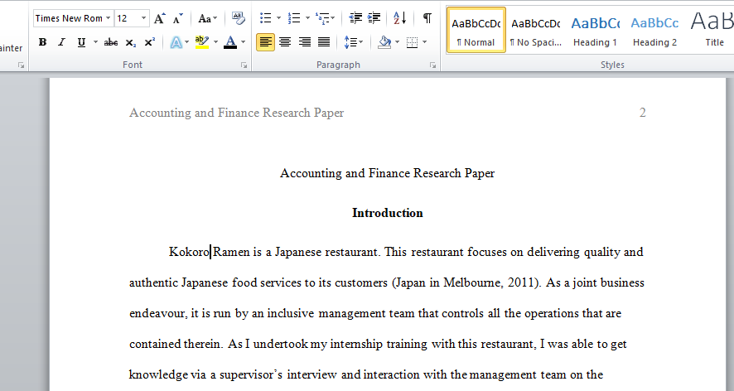Toggle Strikethrough formatting

click(x=111, y=42)
